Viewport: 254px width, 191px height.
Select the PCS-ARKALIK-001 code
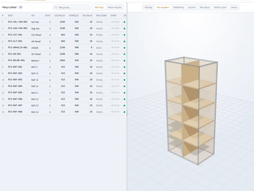pos(18,47)
